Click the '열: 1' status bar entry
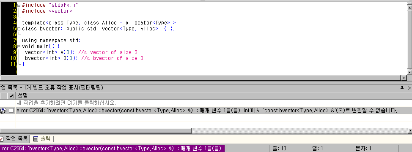Viewport: 412px width, 152px height. tap(317, 149)
